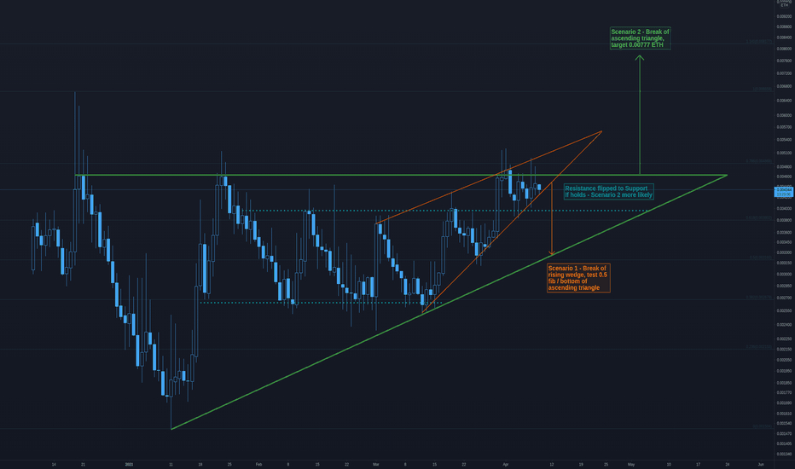The height and width of the screenshot is (469, 795).
Task: Click the 0.001950 price axis label
Action: coord(784,371)
